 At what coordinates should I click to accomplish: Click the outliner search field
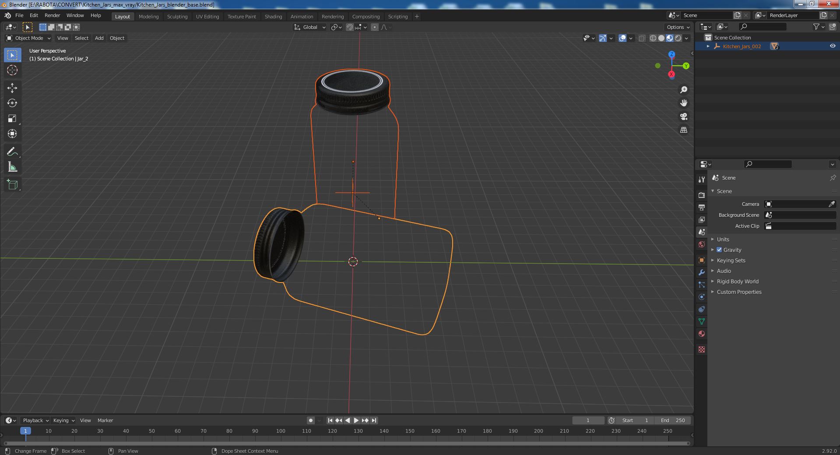[762, 27]
